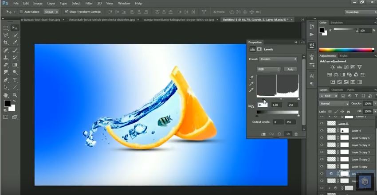The height and width of the screenshot is (195, 377).
Task: Select the Hand tool
Action: [x=6, y=95]
